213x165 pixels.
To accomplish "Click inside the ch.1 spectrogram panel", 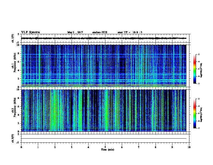I will (104, 66).
